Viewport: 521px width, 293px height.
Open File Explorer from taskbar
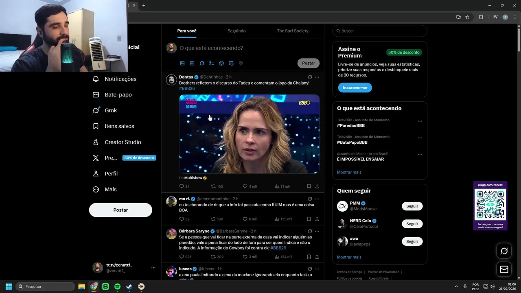click(81, 286)
